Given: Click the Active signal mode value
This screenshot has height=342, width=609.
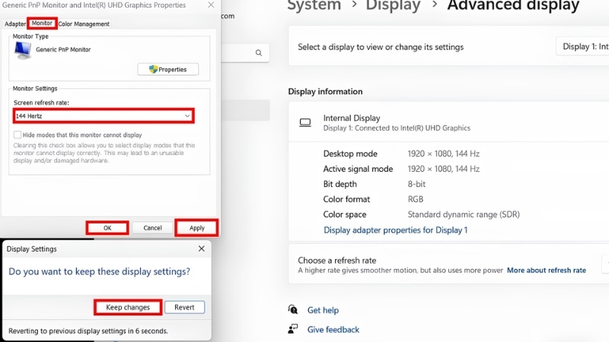Looking at the screenshot, I should coord(444,169).
